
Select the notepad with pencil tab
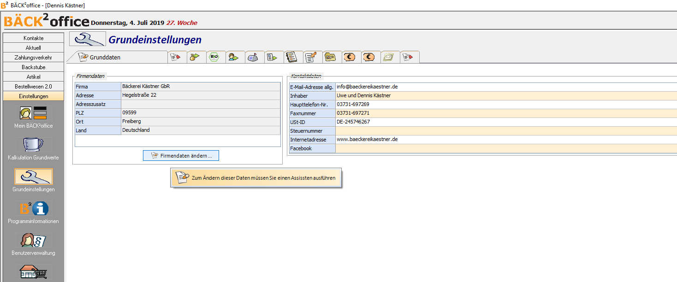coord(311,57)
